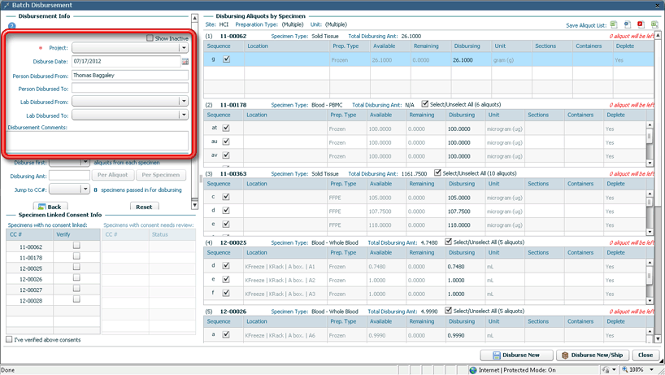Viewport: 665px width, 375px height.
Task: Click the Person Disbursed To field
Action: coord(130,88)
